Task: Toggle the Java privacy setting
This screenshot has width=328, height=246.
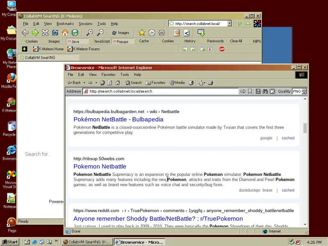Action: [73, 41]
